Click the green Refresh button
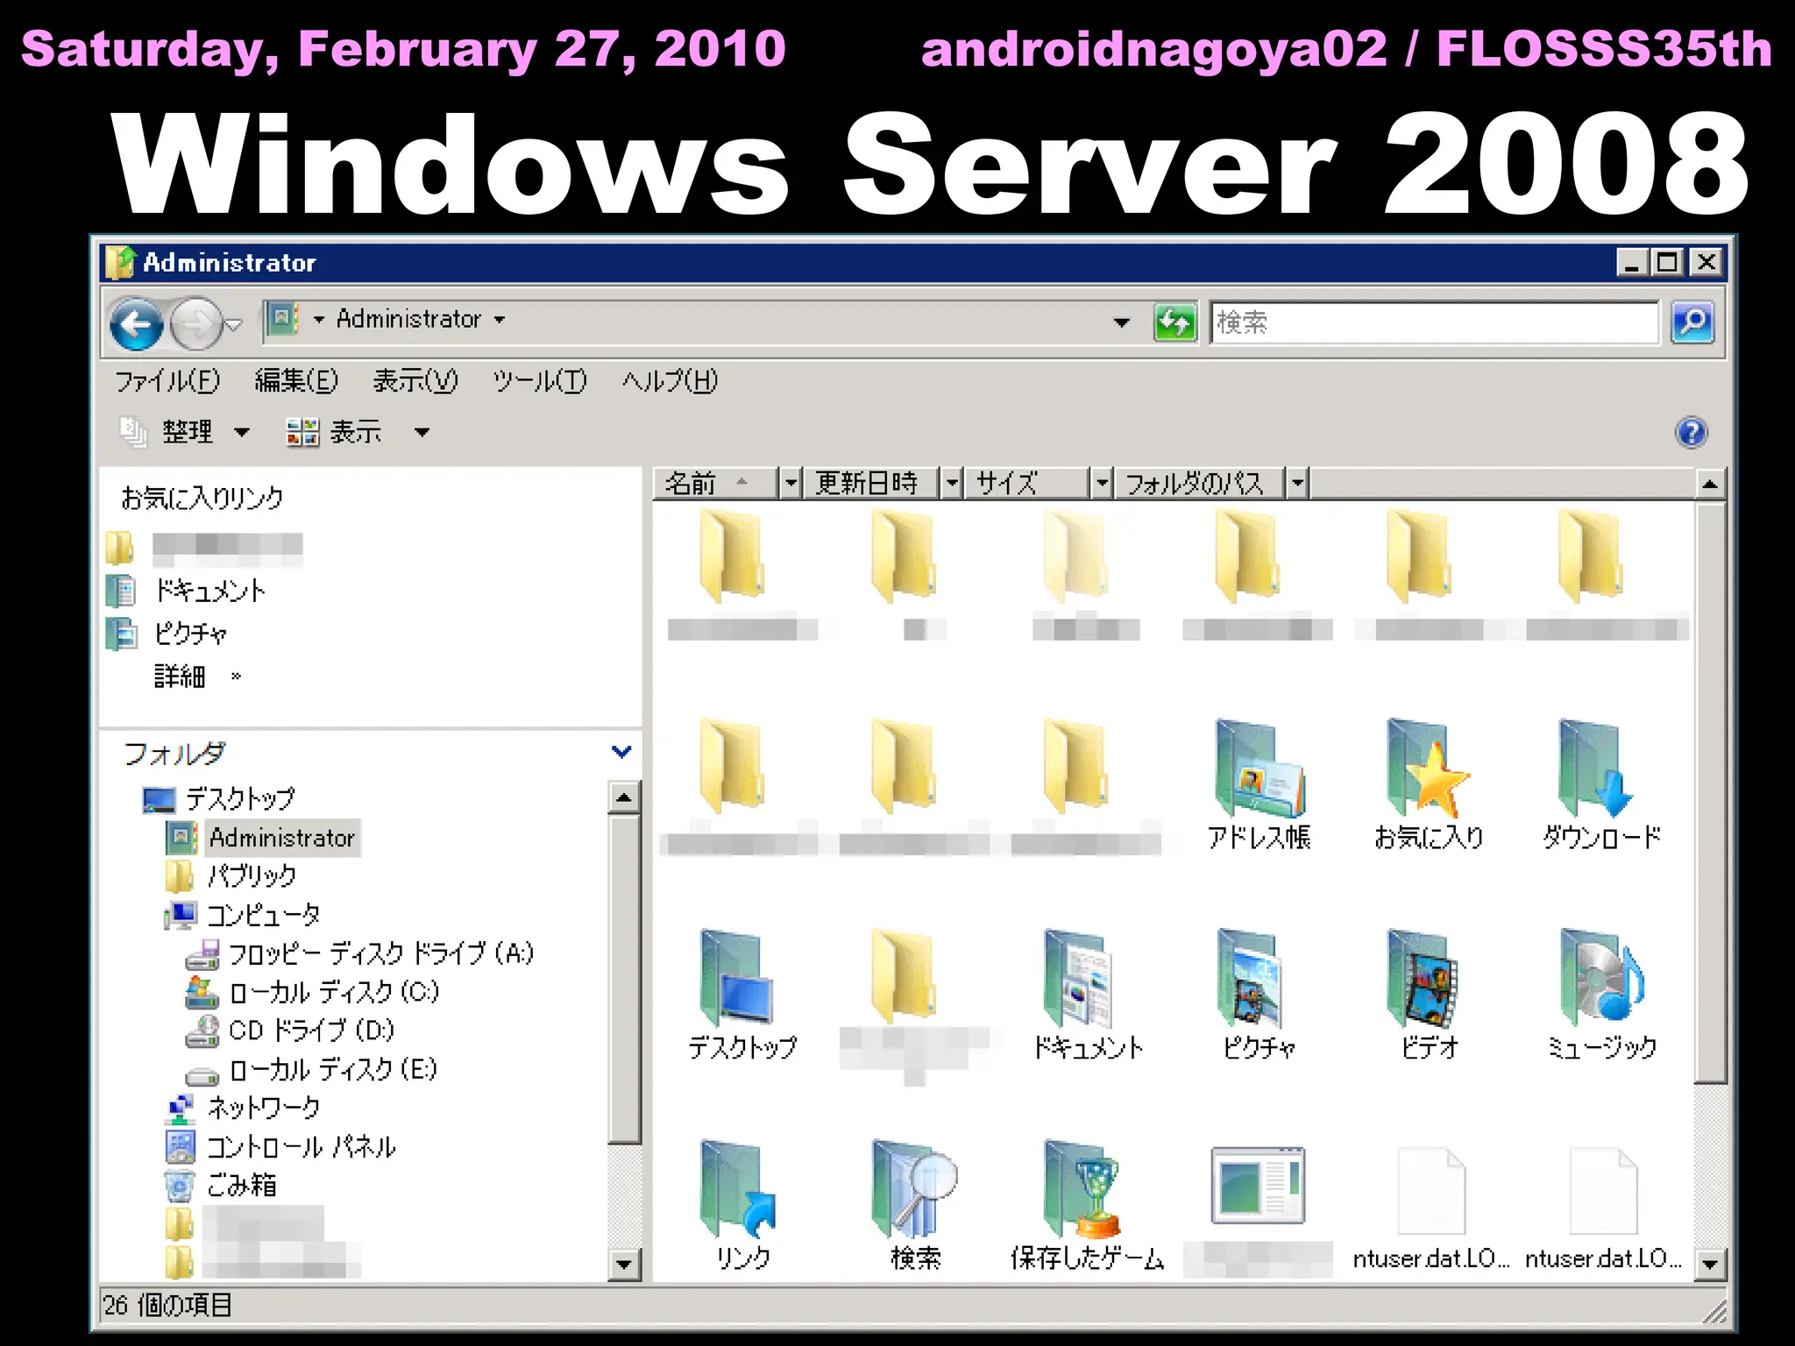This screenshot has height=1346, width=1795. (x=1174, y=322)
